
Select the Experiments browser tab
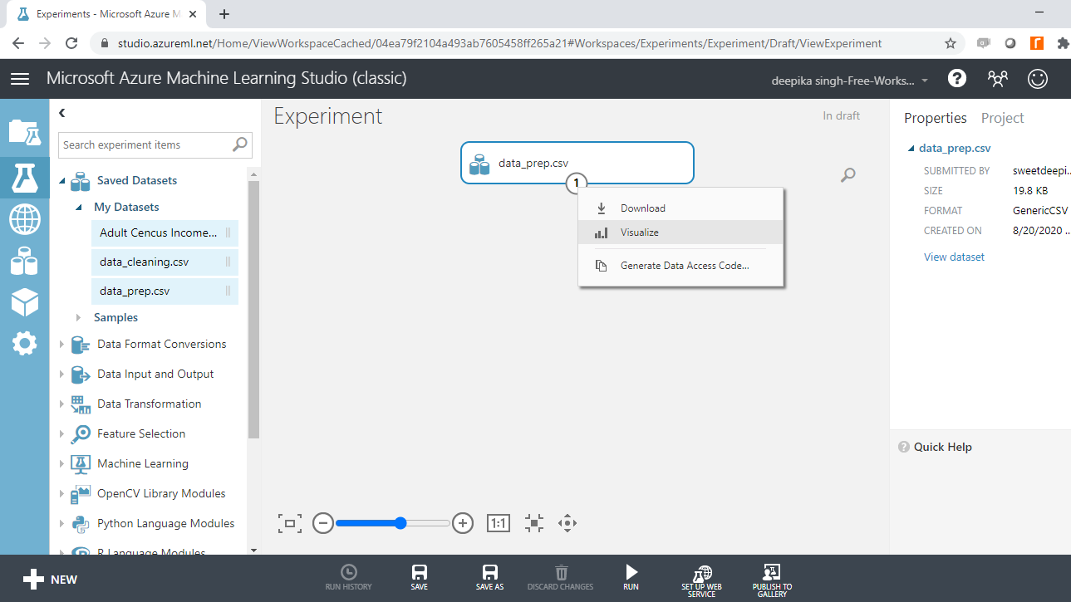pyautogui.click(x=106, y=14)
